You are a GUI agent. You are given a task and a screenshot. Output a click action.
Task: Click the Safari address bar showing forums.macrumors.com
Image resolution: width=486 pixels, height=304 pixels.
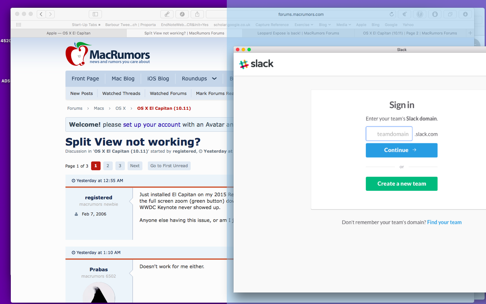click(x=301, y=14)
